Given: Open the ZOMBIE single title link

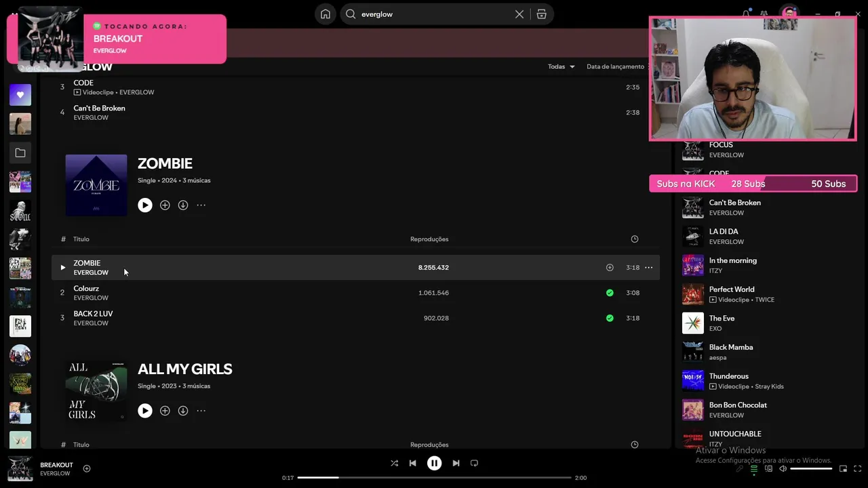Looking at the screenshot, I should pyautogui.click(x=165, y=163).
